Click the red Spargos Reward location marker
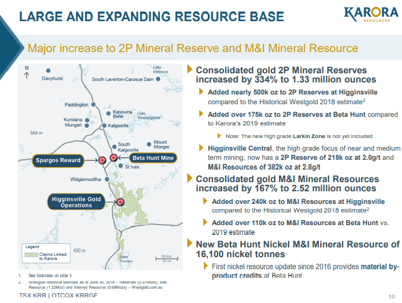Viewport: 402px width, 303px height. [x=102, y=160]
